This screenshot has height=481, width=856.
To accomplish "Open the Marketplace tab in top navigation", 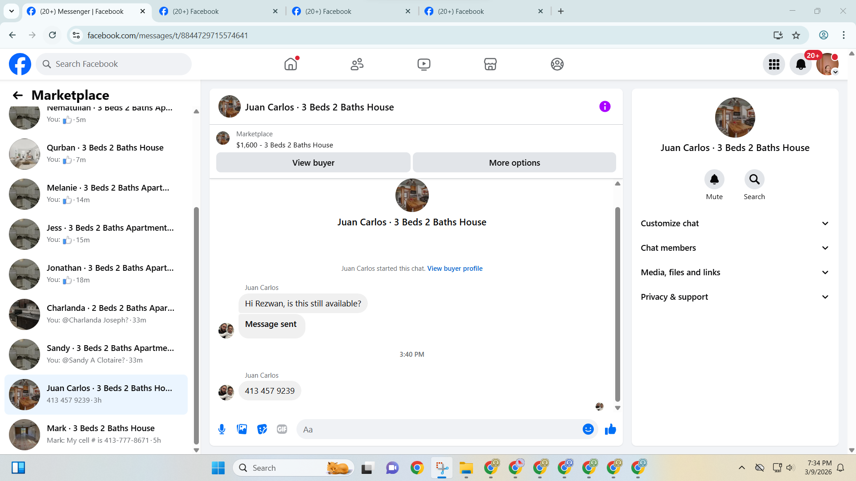I will [490, 64].
